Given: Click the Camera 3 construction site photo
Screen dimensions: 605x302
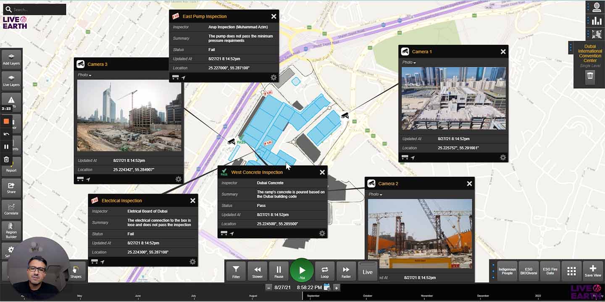Looking at the screenshot, I should point(129,116).
